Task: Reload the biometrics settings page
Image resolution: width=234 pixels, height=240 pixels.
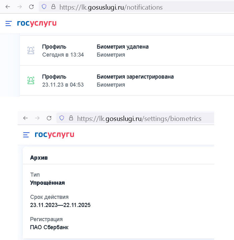Action: click(x=49, y=118)
